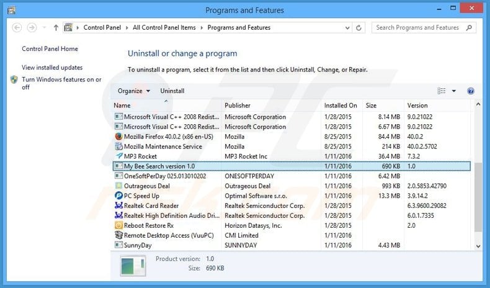490x288 pixels.
Task: Click the search magnifier icon
Action: tap(469, 27)
